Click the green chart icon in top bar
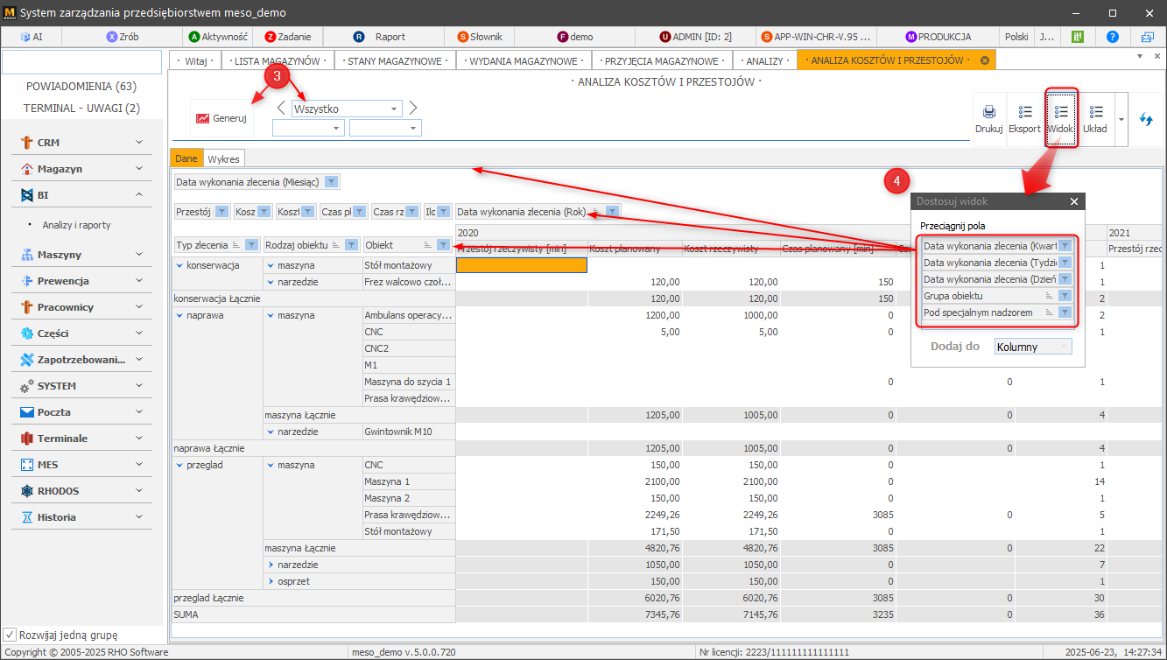Image resolution: width=1167 pixels, height=660 pixels. pyautogui.click(x=1079, y=37)
